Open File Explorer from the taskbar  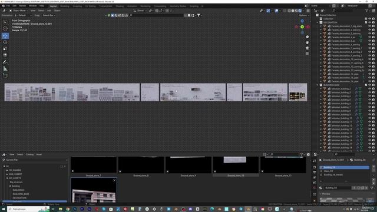(x=60, y=209)
